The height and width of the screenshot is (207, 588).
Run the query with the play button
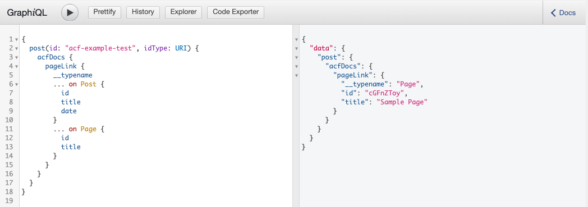[70, 12]
